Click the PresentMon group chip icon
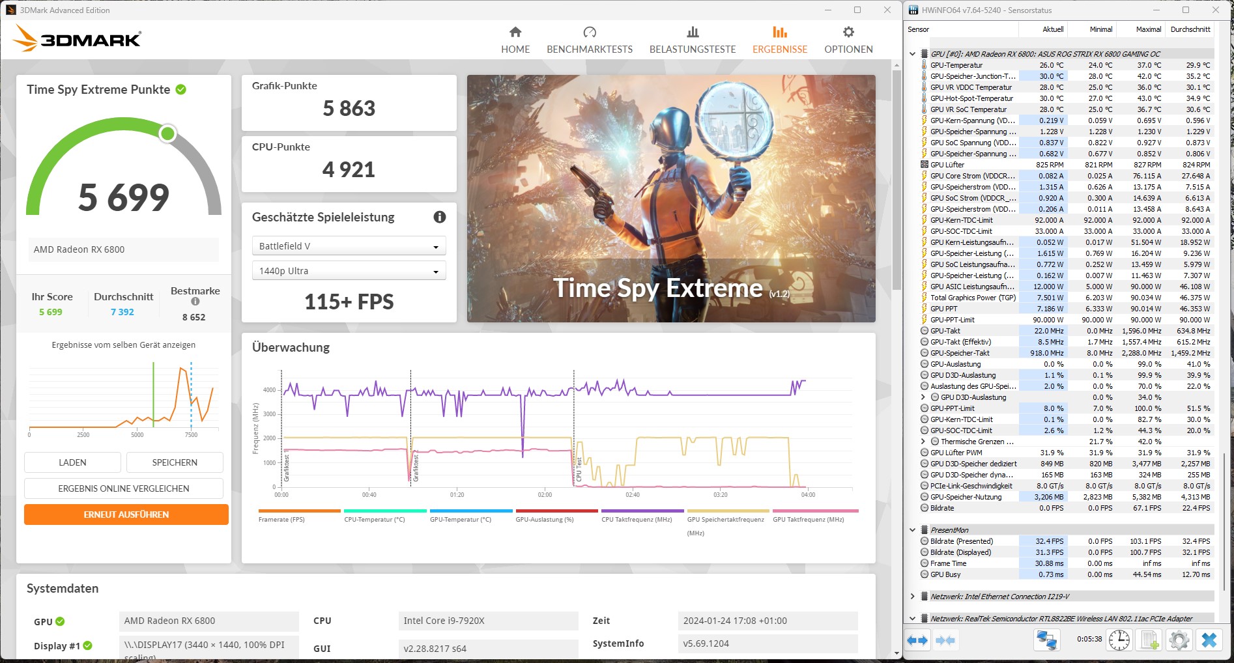This screenshot has width=1234, height=663. (924, 530)
